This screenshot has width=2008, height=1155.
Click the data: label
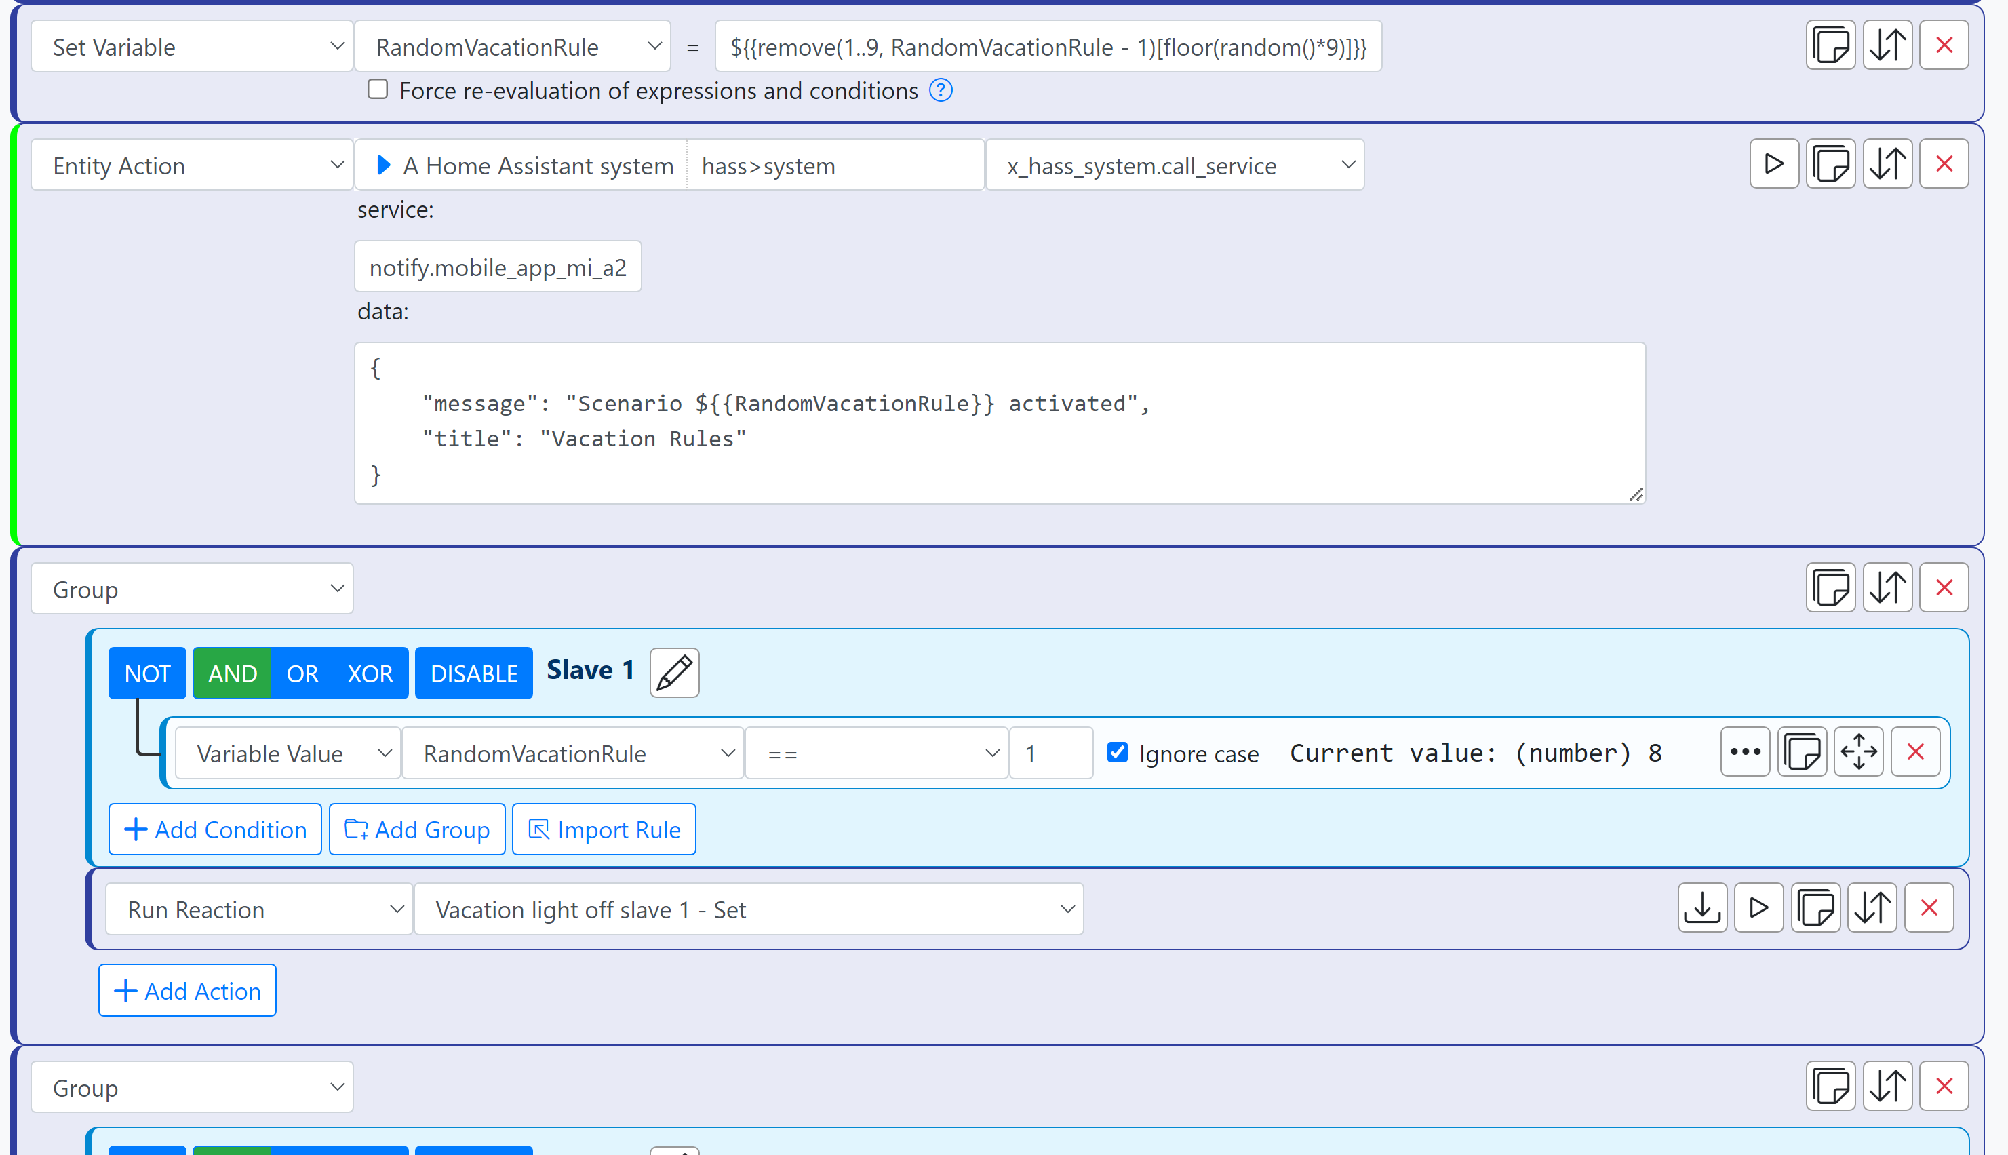383,311
